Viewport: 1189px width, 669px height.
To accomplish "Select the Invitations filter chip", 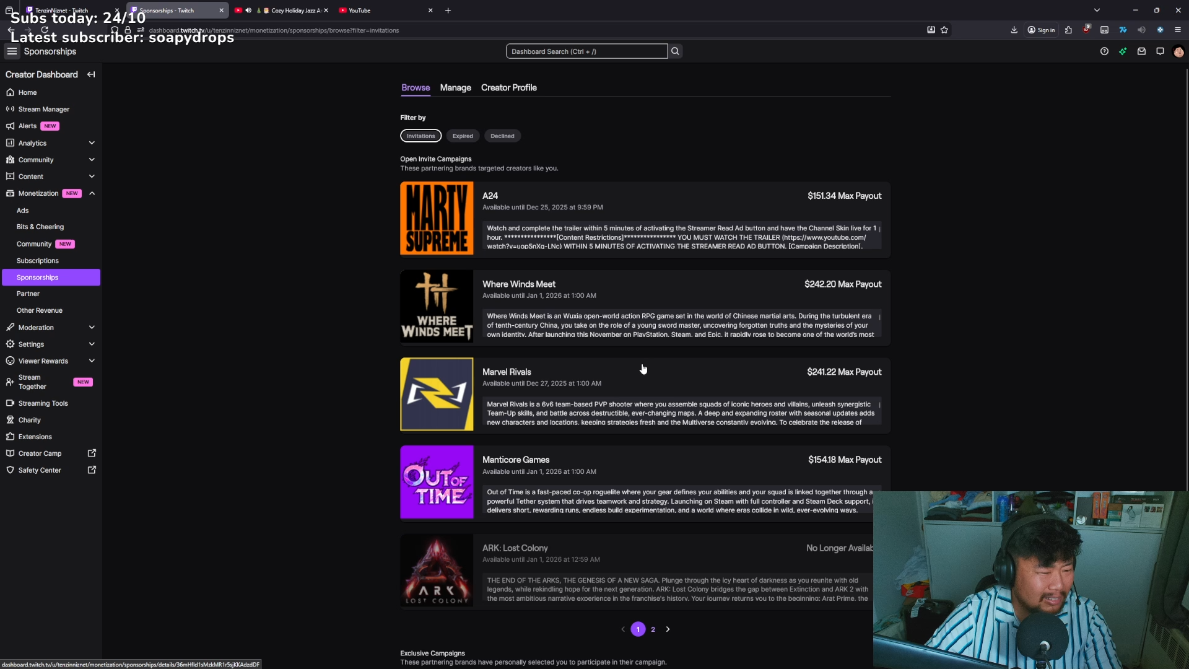I will 420,136.
